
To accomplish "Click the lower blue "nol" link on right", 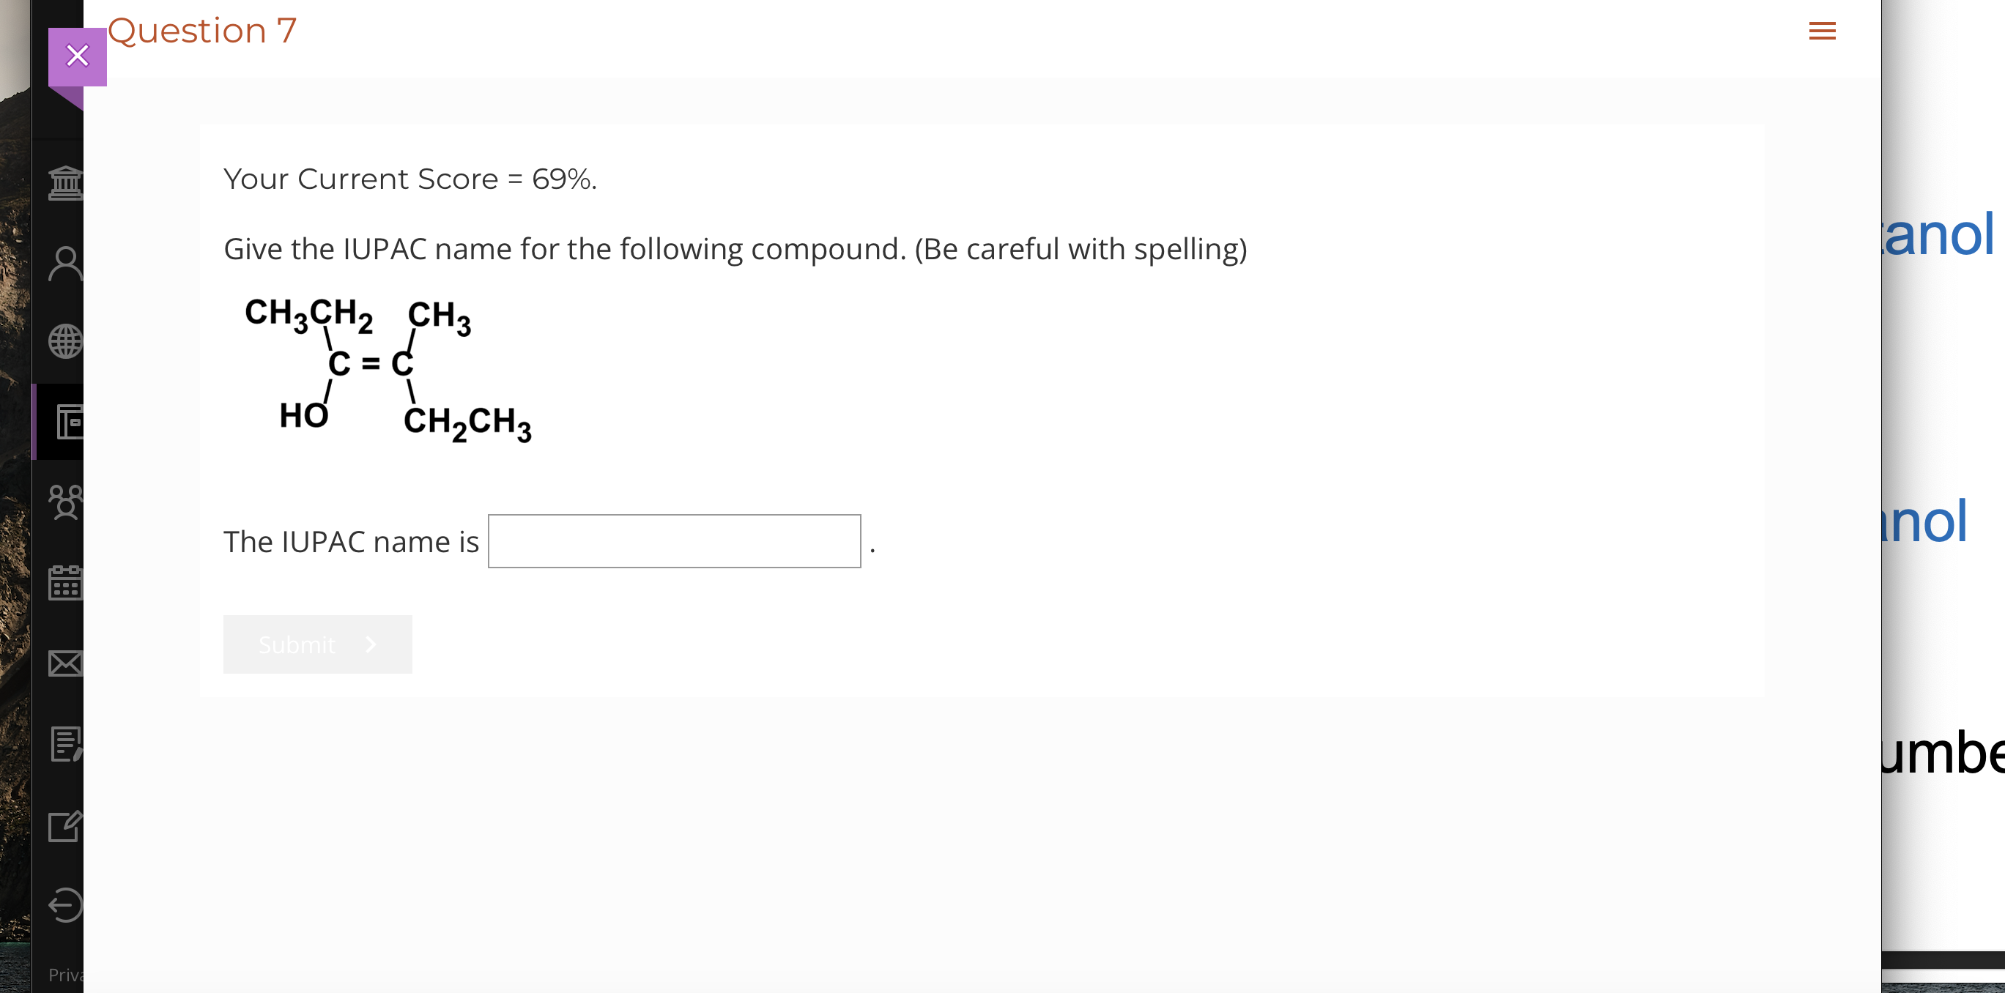I will pos(1922,521).
